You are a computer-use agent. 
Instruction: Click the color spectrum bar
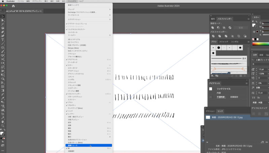[261, 44]
